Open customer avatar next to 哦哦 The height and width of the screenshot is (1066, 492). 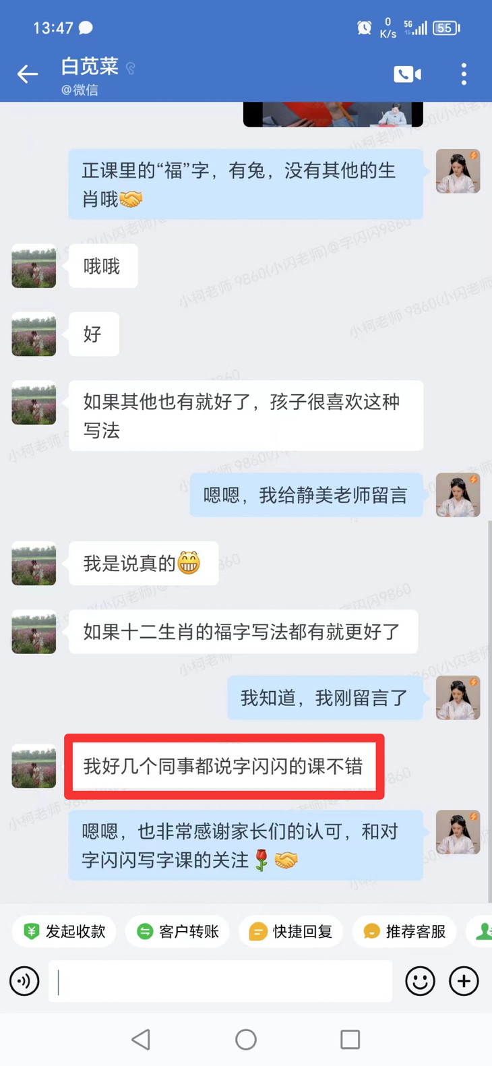(x=34, y=266)
